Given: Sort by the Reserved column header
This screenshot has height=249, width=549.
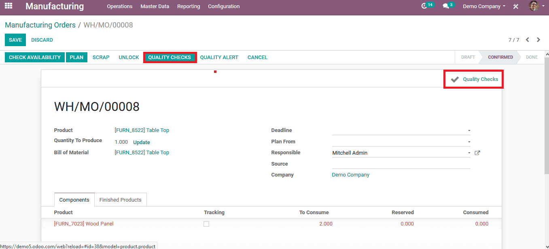Looking at the screenshot, I should [403, 213].
